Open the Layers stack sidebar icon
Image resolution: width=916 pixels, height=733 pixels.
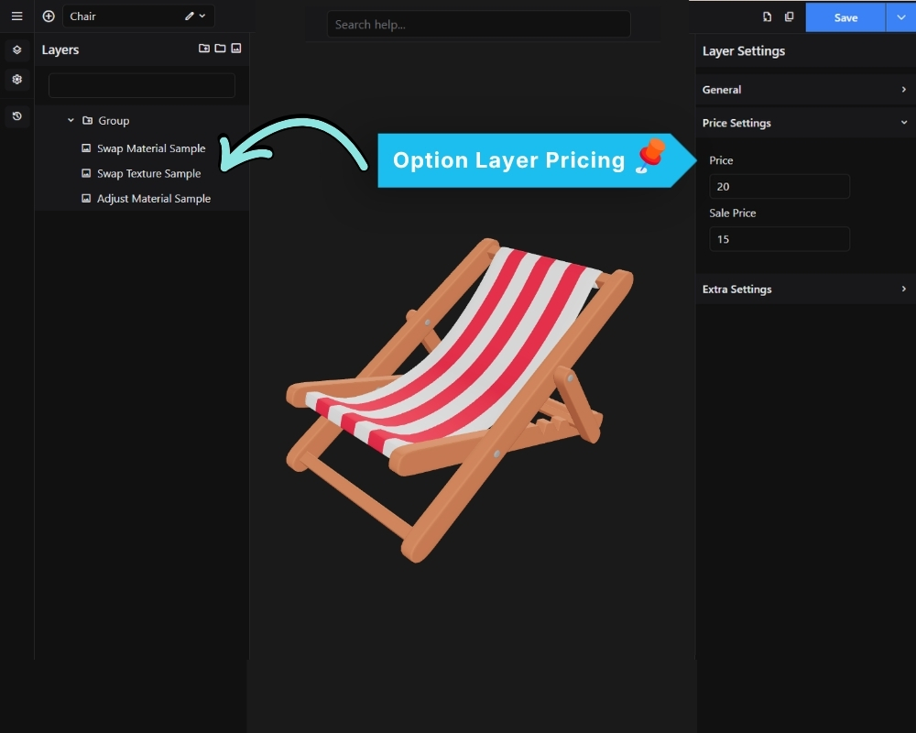pyautogui.click(x=16, y=49)
